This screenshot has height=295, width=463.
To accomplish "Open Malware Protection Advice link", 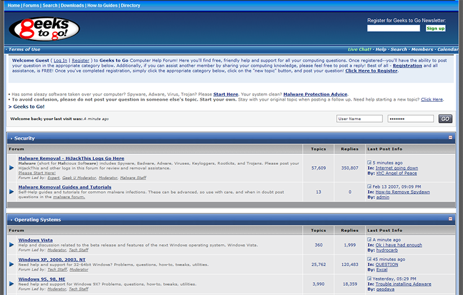I will tap(315, 94).
